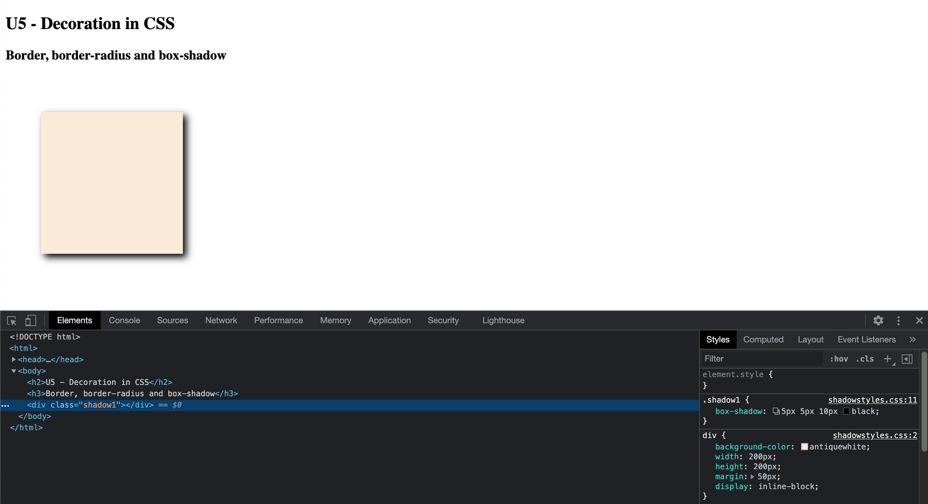
Task: Toggle computed styles sidebar icon
Action: click(907, 359)
